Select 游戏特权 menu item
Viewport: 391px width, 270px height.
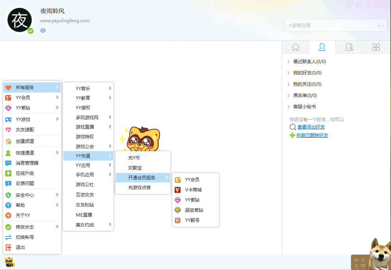88,137
